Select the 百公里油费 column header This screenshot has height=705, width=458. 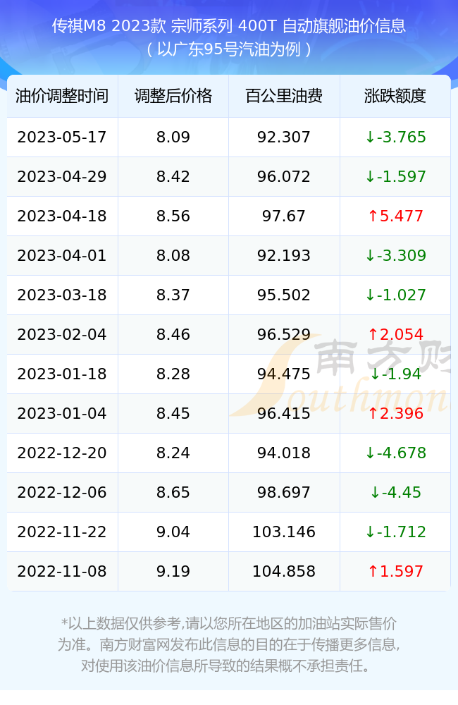(x=284, y=96)
